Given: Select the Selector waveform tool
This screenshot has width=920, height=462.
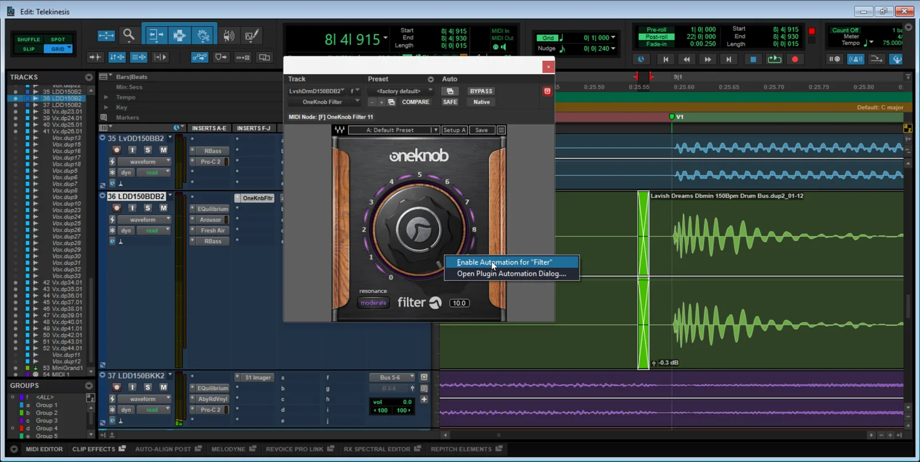Looking at the screenshot, I should (179, 36).
